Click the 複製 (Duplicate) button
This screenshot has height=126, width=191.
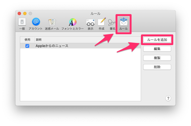157,58
